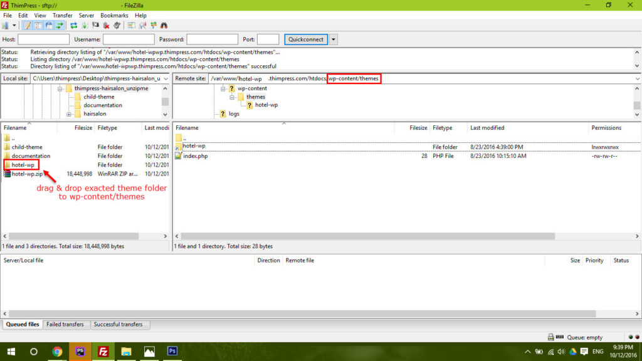Switch to the Failed transfers tab
Image resolution: width=642 pixels, height=361 pixels.
(x=65, y=325)
